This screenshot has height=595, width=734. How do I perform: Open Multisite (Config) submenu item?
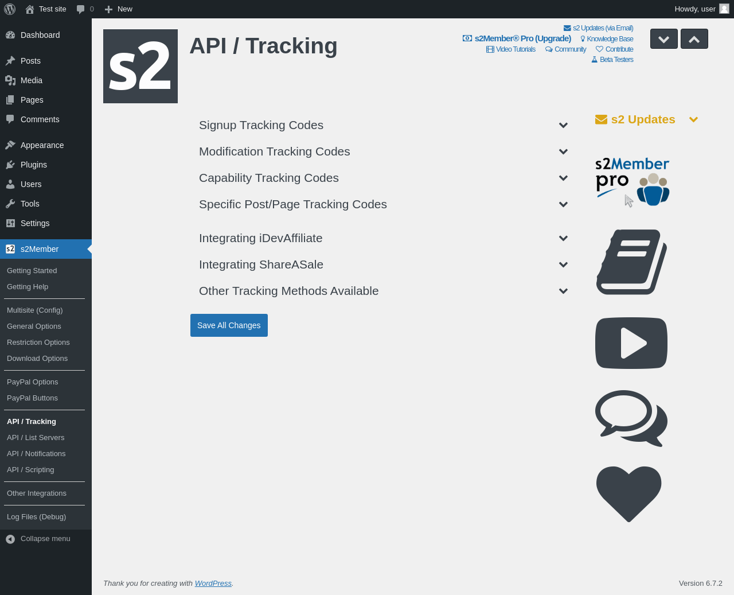(46, 310)
